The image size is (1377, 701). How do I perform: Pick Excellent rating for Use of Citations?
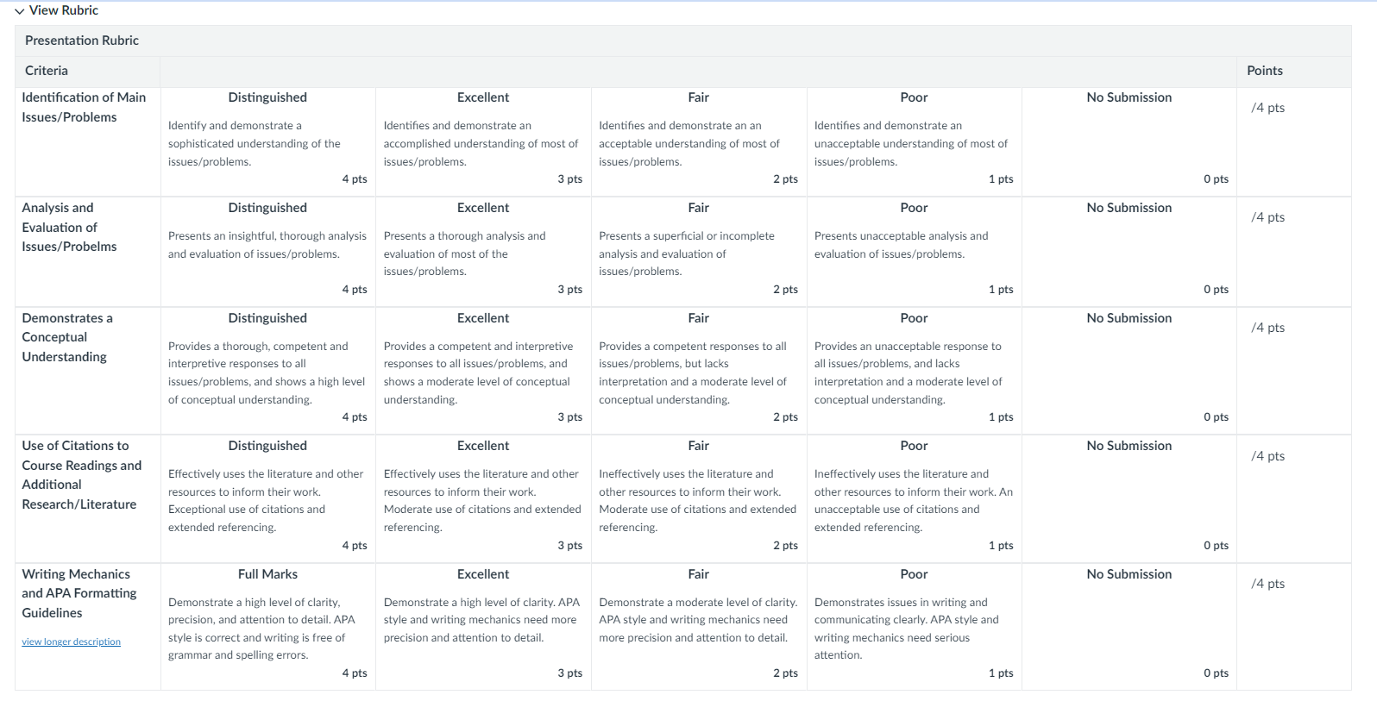[x=483, y=498]
